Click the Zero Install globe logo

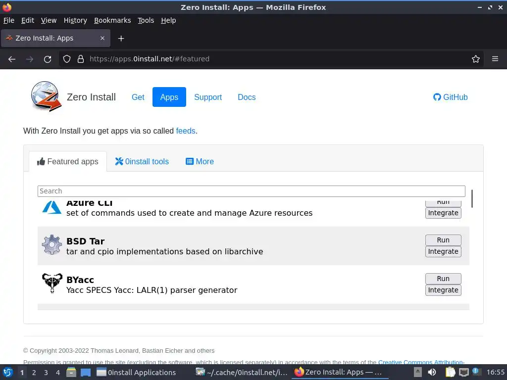(46, 96)
